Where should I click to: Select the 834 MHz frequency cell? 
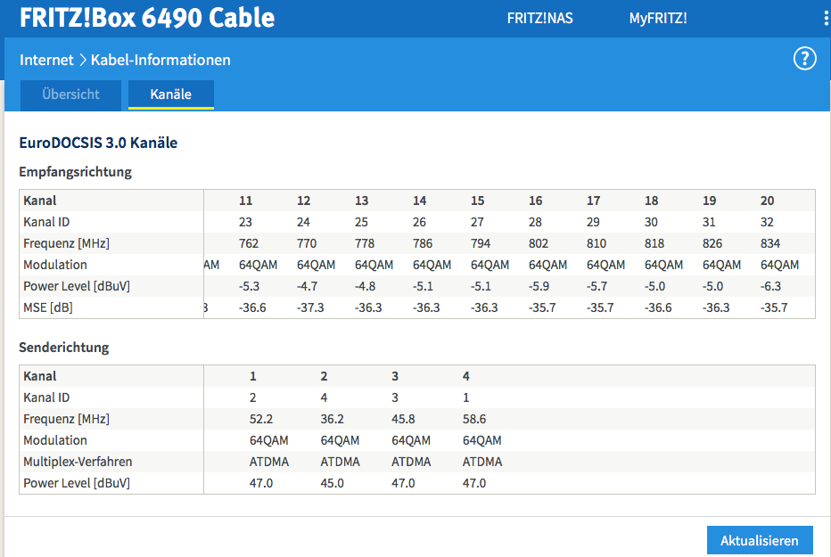770,243
